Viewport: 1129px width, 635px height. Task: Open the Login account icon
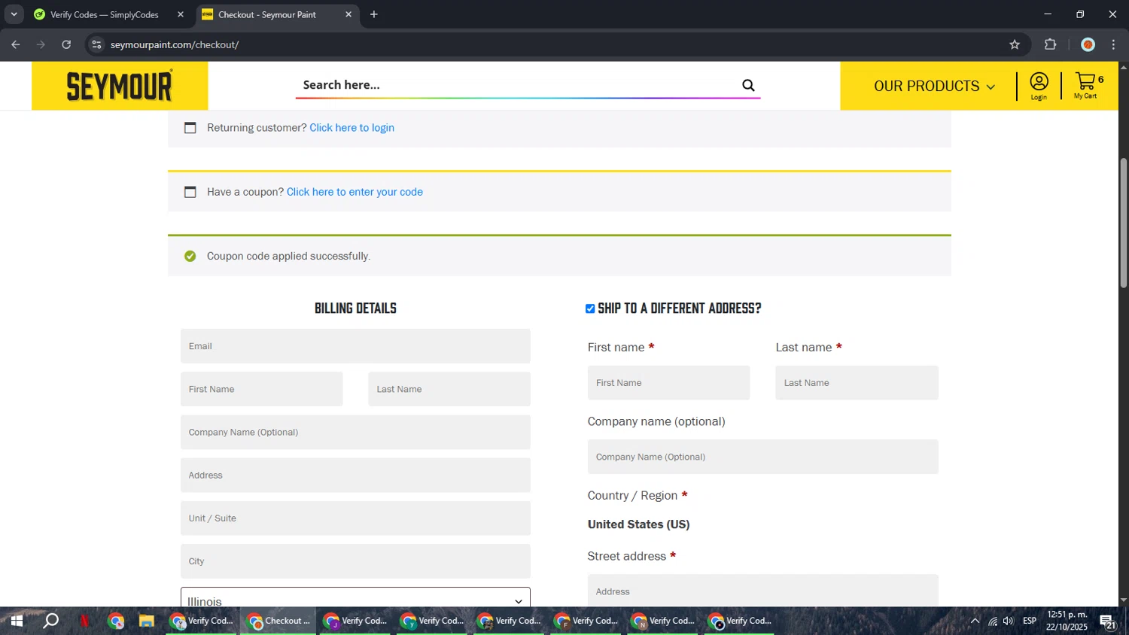pos(1039,86)
